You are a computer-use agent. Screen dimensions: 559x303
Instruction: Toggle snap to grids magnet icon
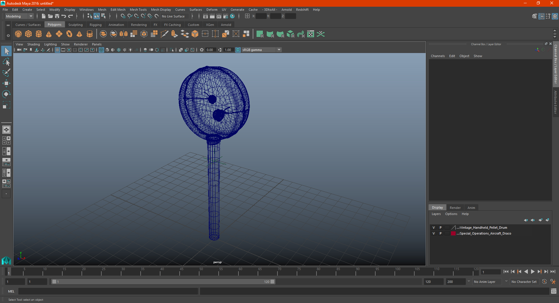point(123,16)
